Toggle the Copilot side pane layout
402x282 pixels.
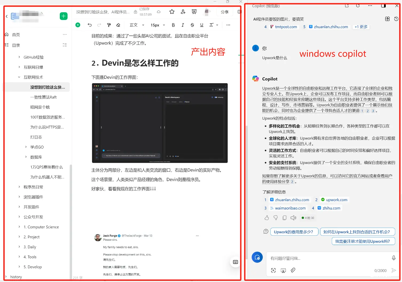click(x=383, y=6)
